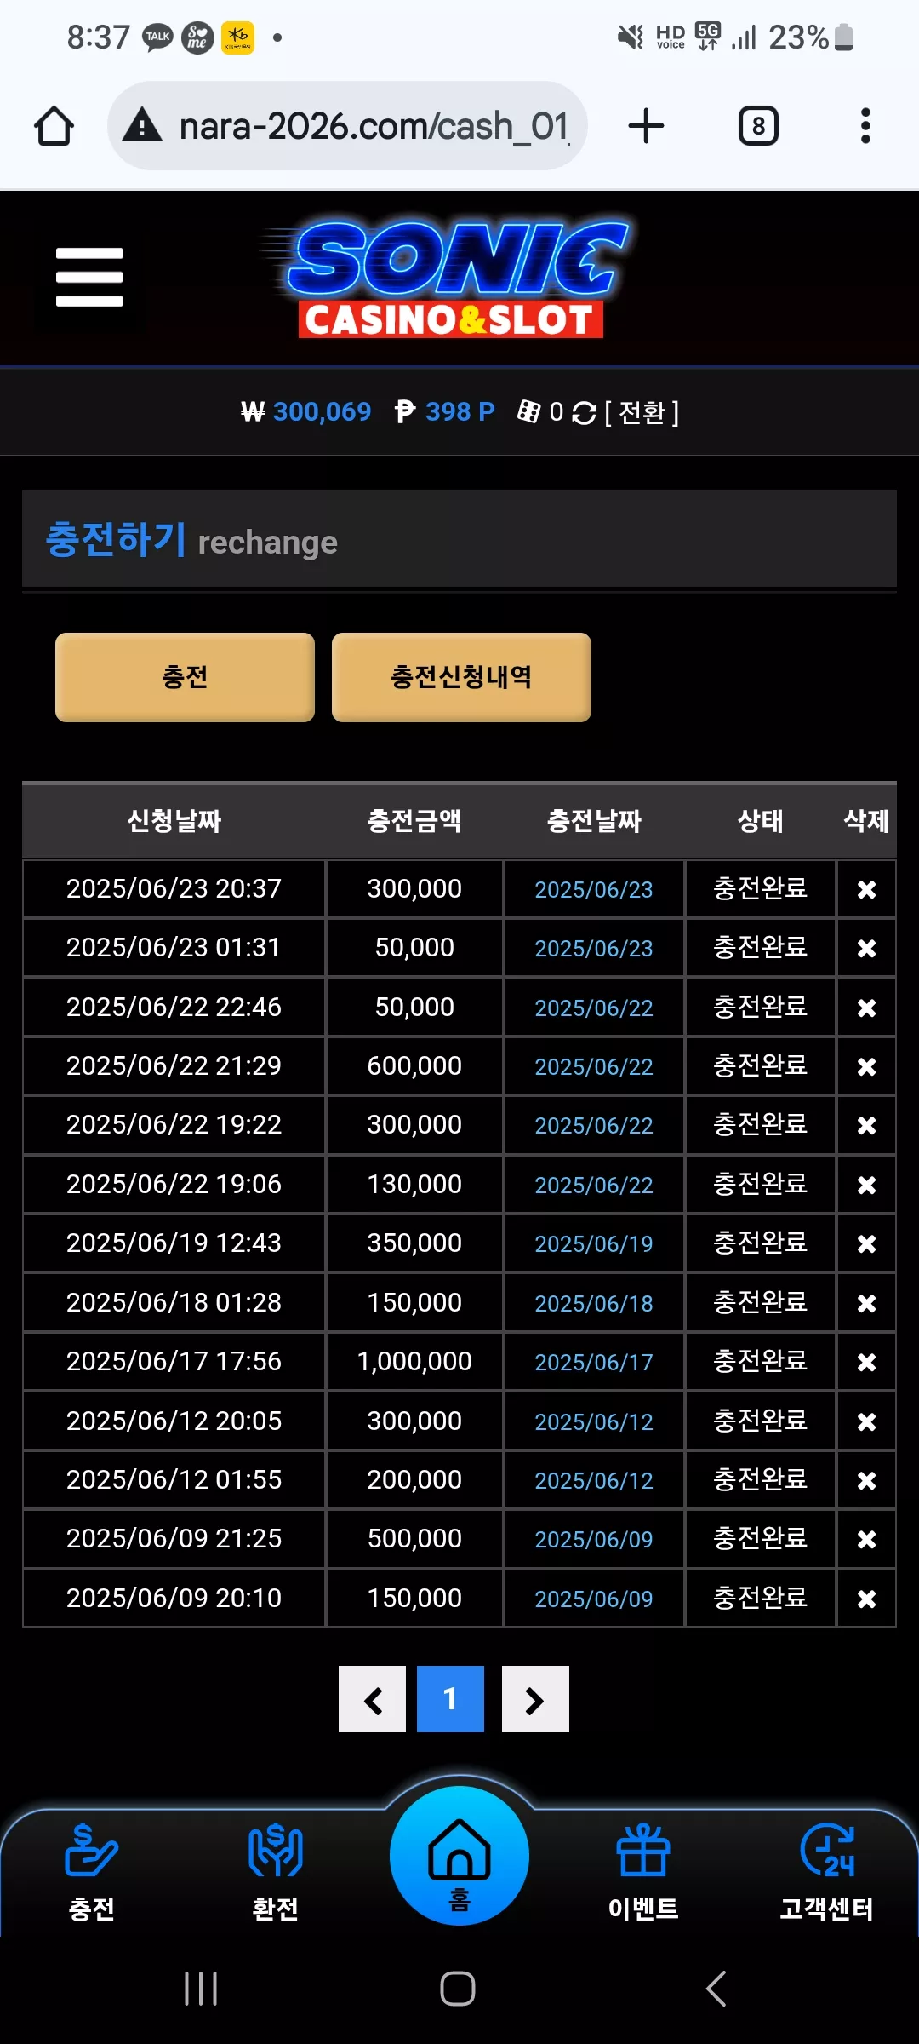The image size is (919, 2044).
Task: Go to the blue 홈 button
Action: click(459, 1855)
